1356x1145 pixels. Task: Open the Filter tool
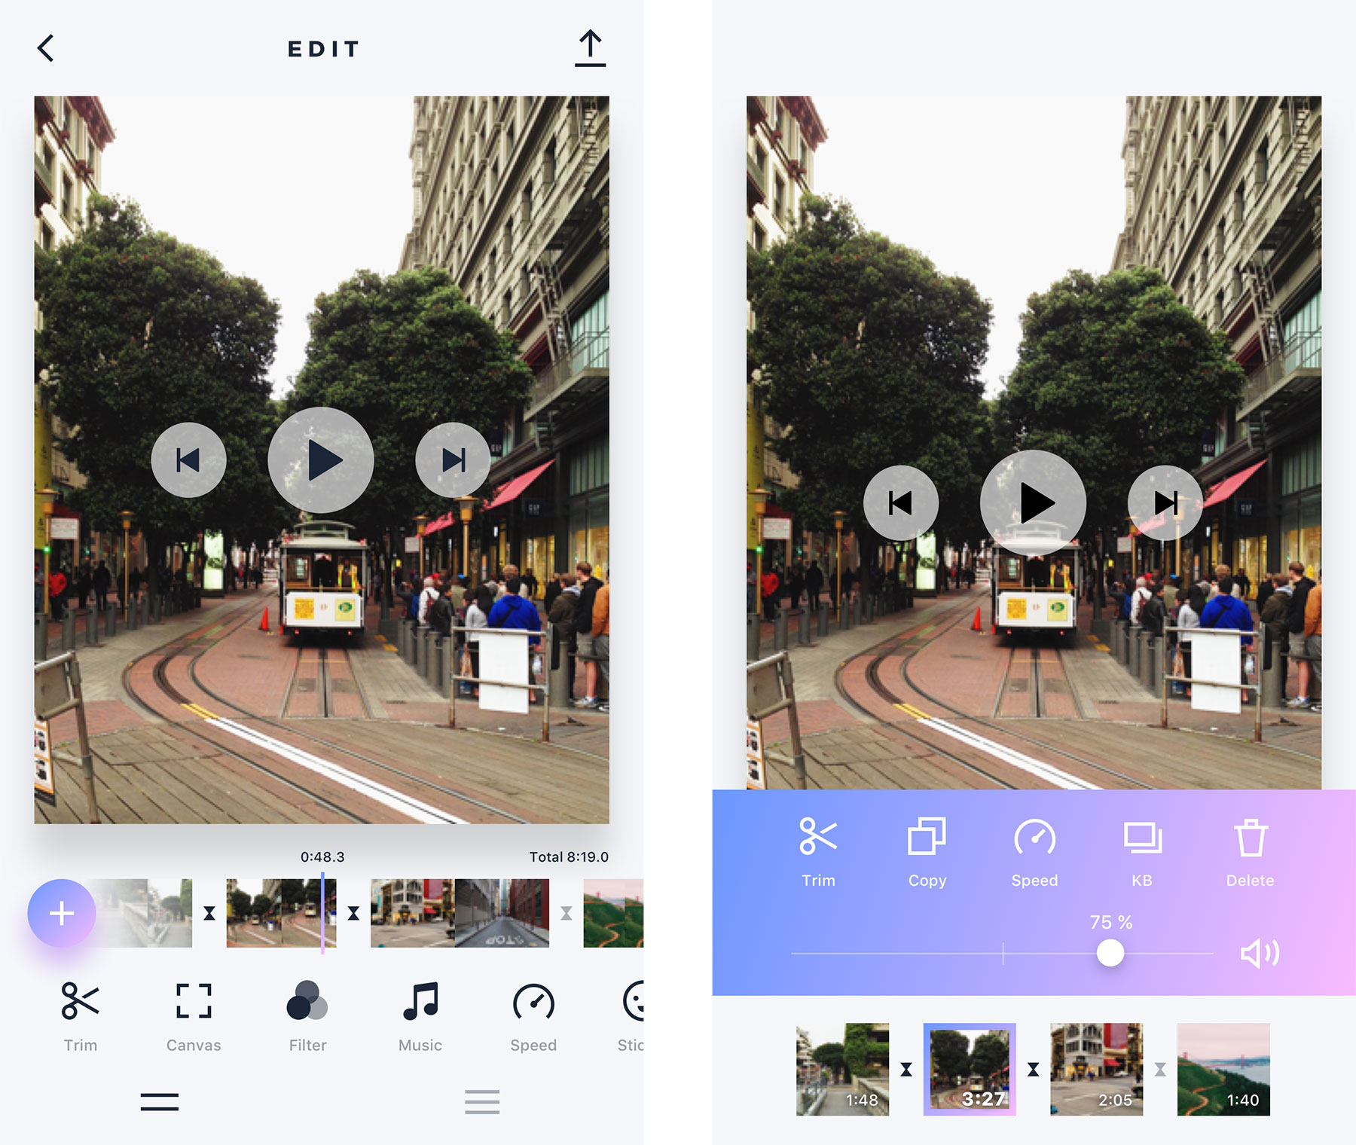click(307, 1014)
